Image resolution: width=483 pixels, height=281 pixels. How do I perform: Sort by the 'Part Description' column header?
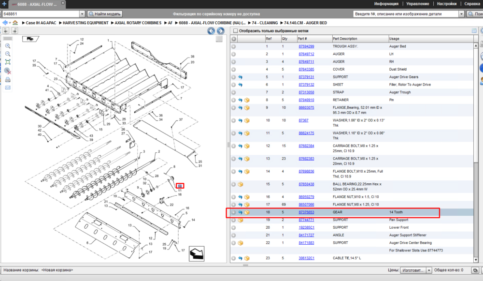tap(360, 39)
